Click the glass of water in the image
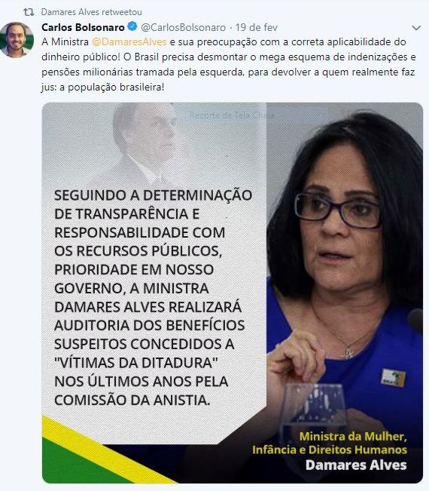 pyautogui.click(x=314, y=412)
